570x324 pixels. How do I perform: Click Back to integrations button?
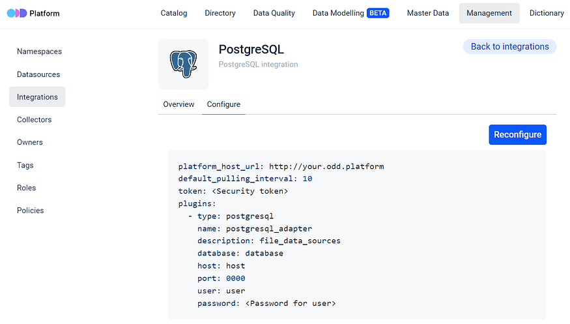509,46
